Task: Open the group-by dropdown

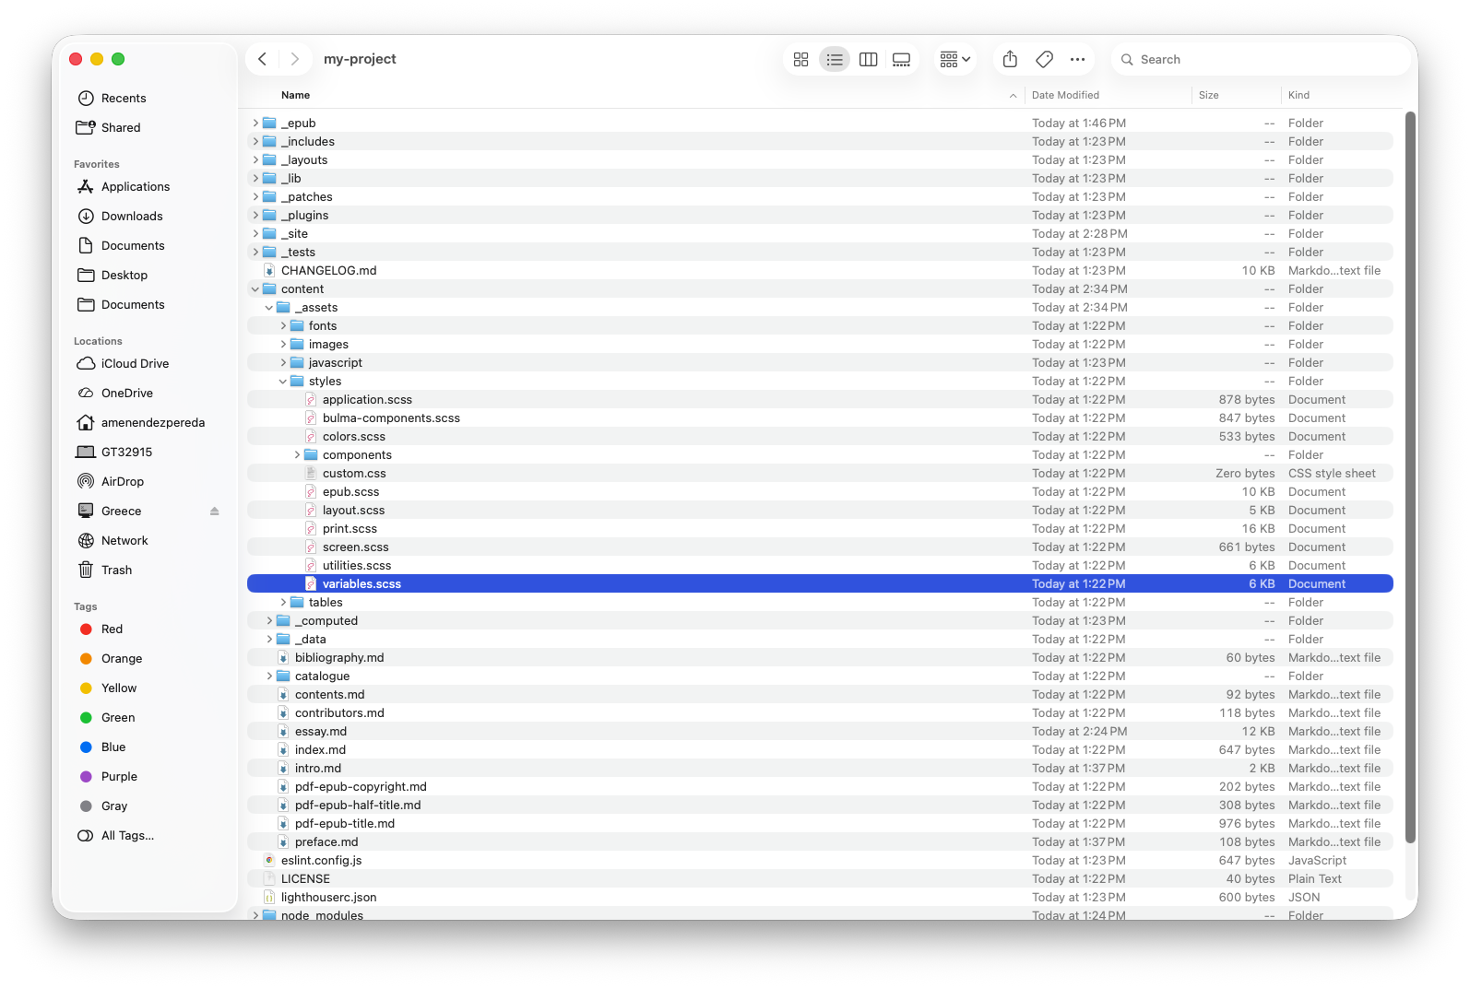Action: [954, 60]
